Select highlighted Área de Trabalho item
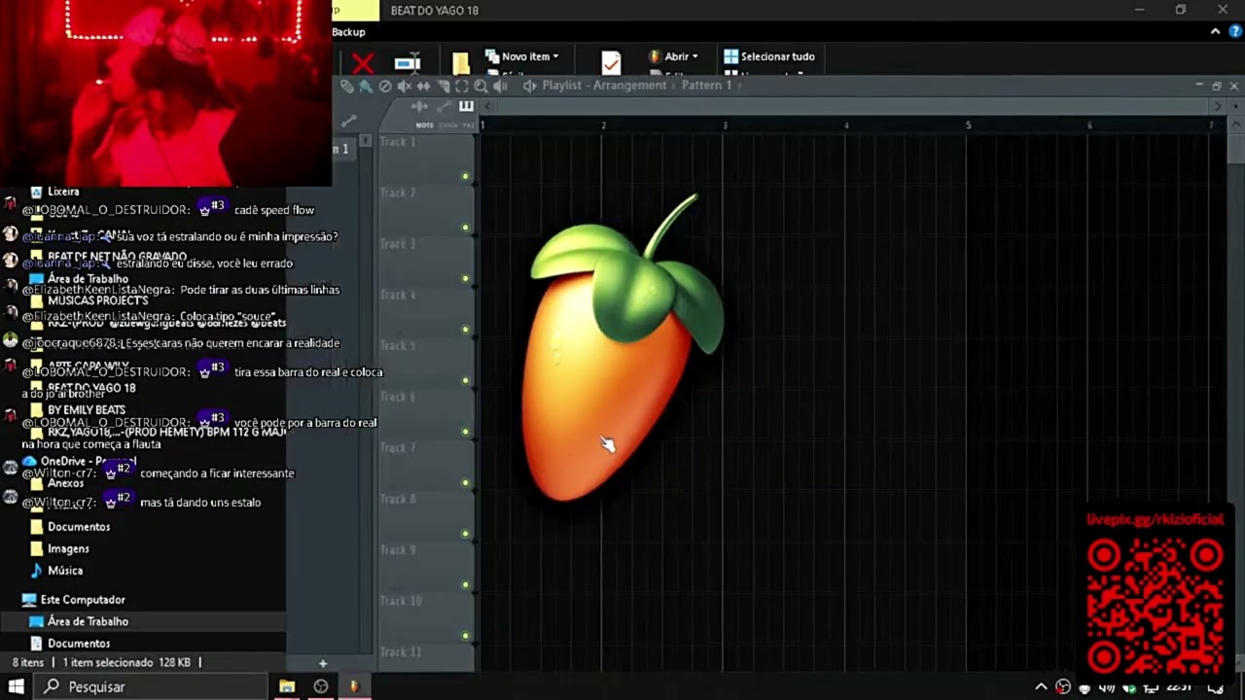1245x700 pixels. (143, 621)
